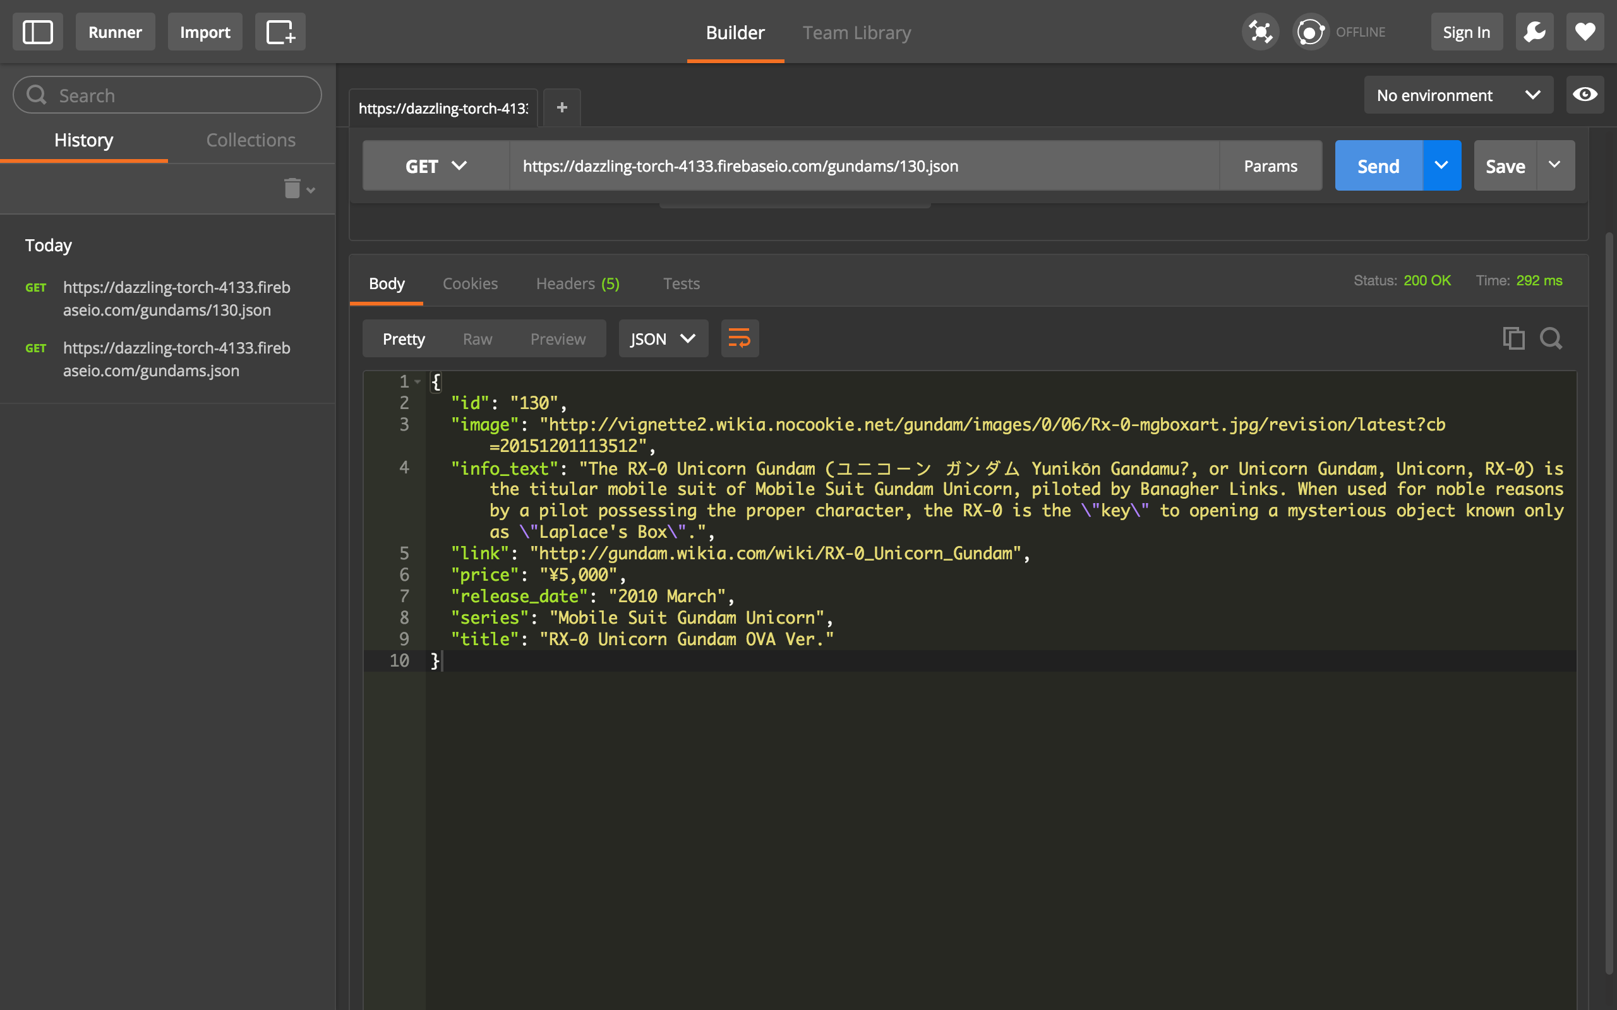The height and width of the screenshot is (1010, 1617).
Task: Switch to Headers tab in response panel
Action: click(579, 283)
